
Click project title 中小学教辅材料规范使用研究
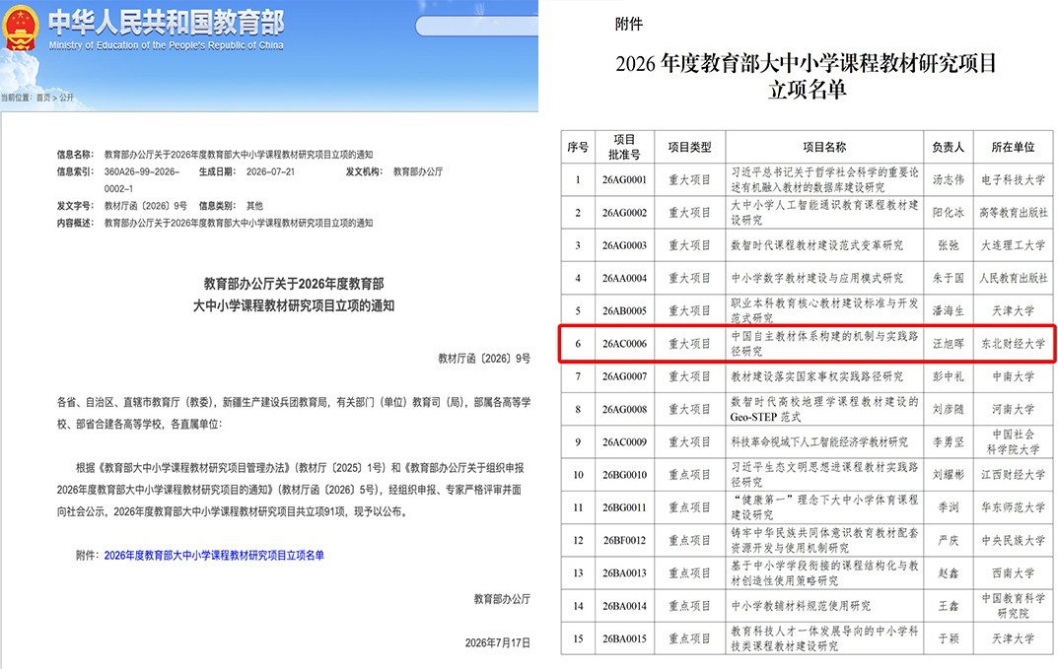coord(801,606)
